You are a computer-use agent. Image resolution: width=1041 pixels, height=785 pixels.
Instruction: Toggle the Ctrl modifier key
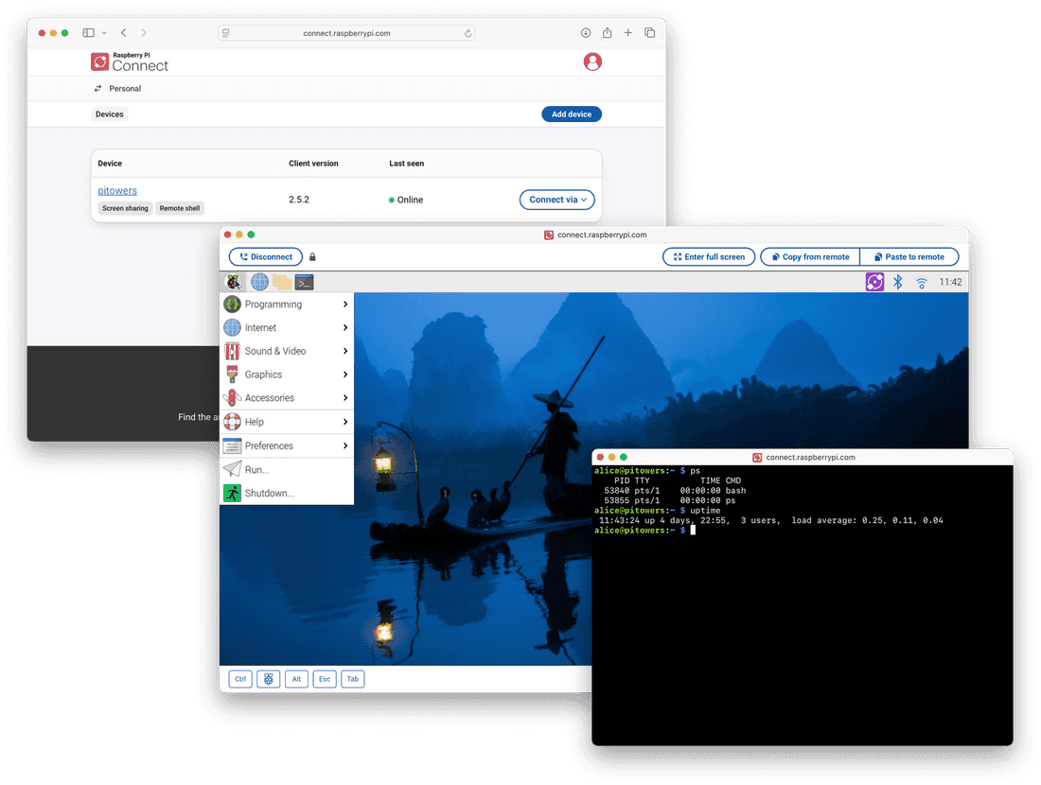click(239, 678)
